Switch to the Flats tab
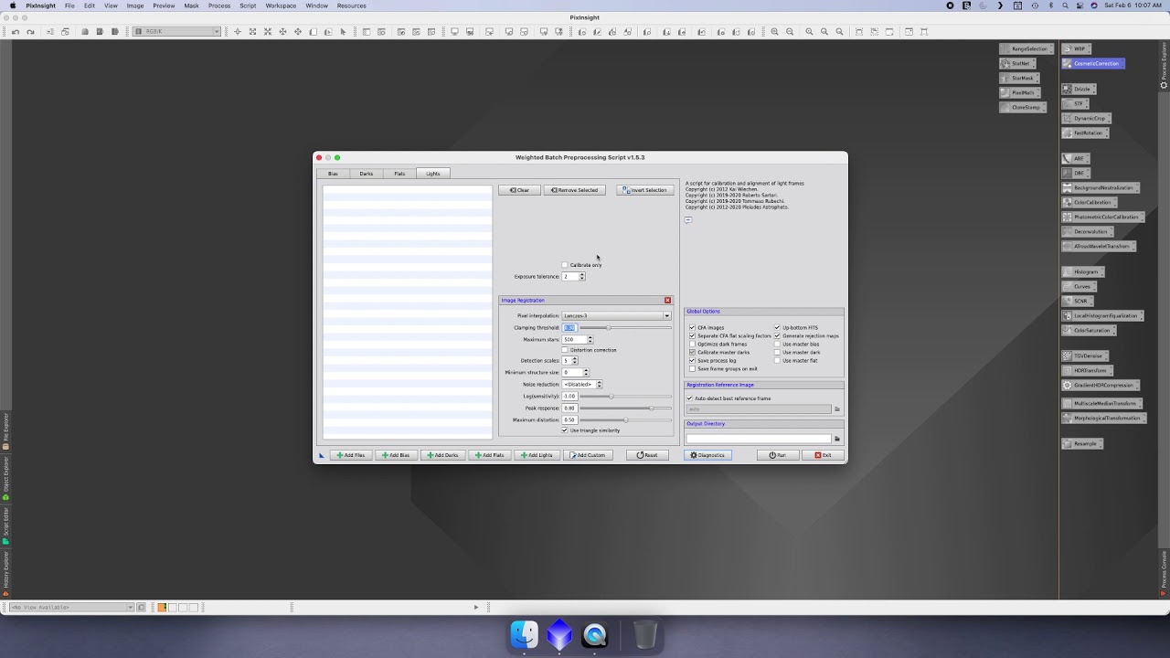The width and height of the screenshot is (1170, 658). tap(399, 174)
